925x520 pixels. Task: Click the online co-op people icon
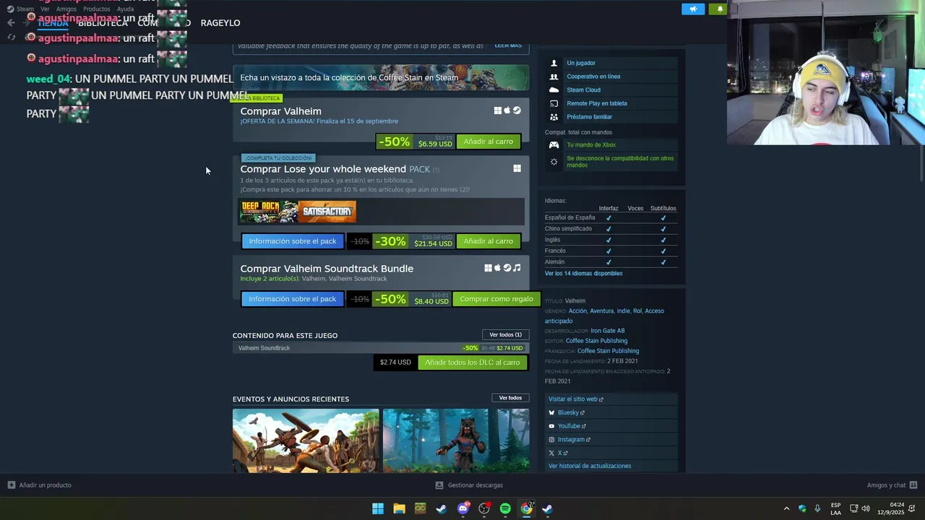pos(554,77)
